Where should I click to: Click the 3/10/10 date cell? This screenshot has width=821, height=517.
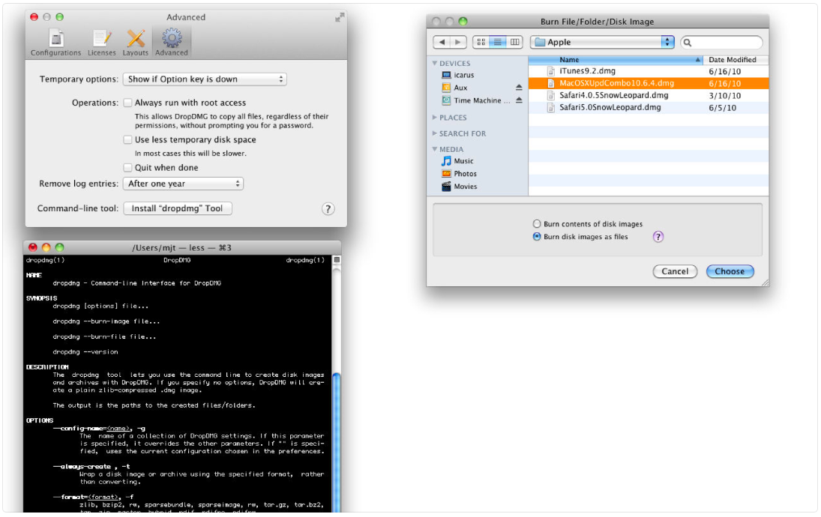tap(725, 96)
